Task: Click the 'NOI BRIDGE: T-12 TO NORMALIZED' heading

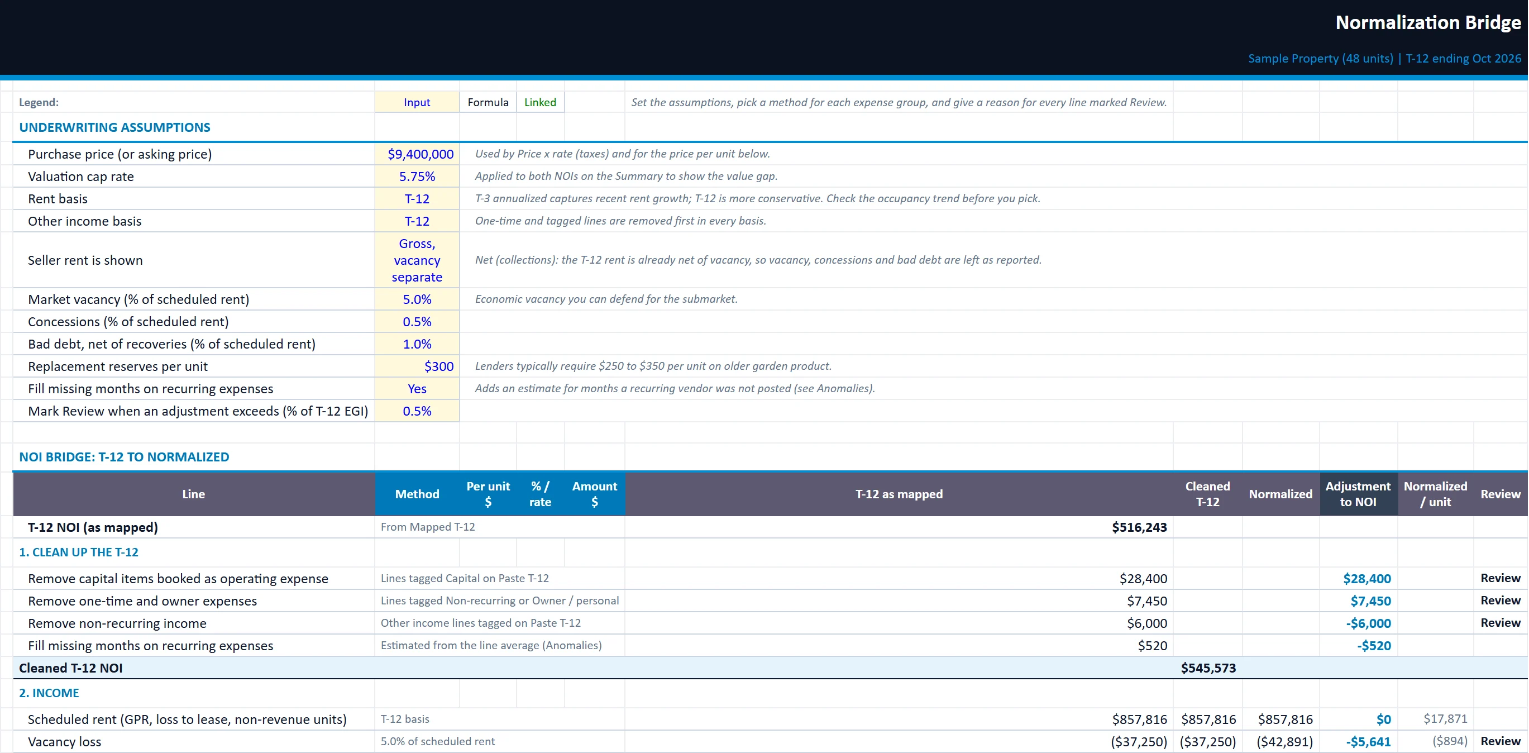Action: pos(124,457)
